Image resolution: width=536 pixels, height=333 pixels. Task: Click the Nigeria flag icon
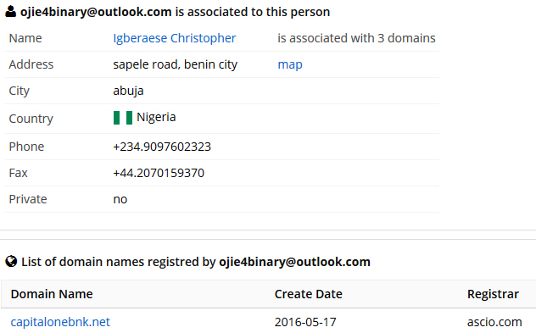(x=123, y=118)
